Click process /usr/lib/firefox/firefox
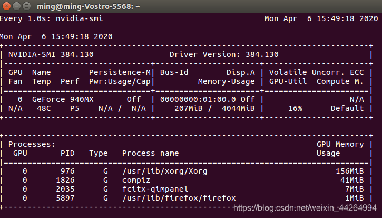 coord(179,198)
